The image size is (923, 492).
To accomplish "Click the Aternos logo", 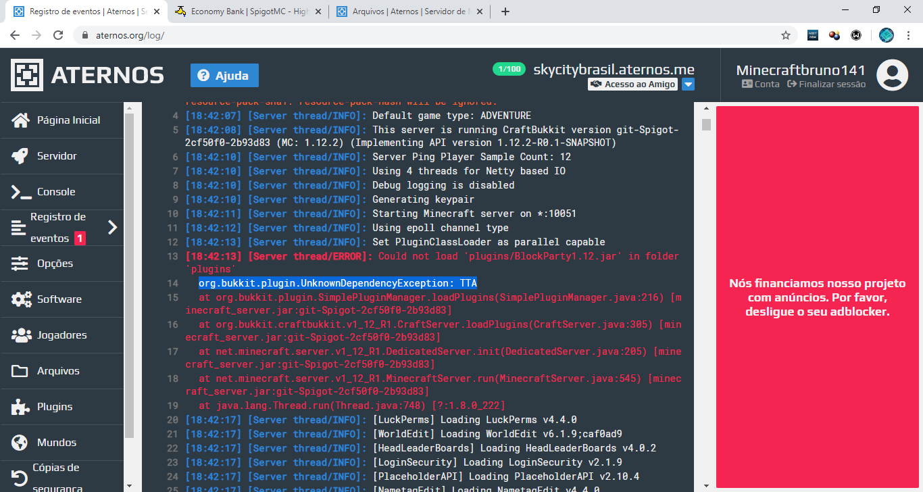I will click(x=87, y=75).
